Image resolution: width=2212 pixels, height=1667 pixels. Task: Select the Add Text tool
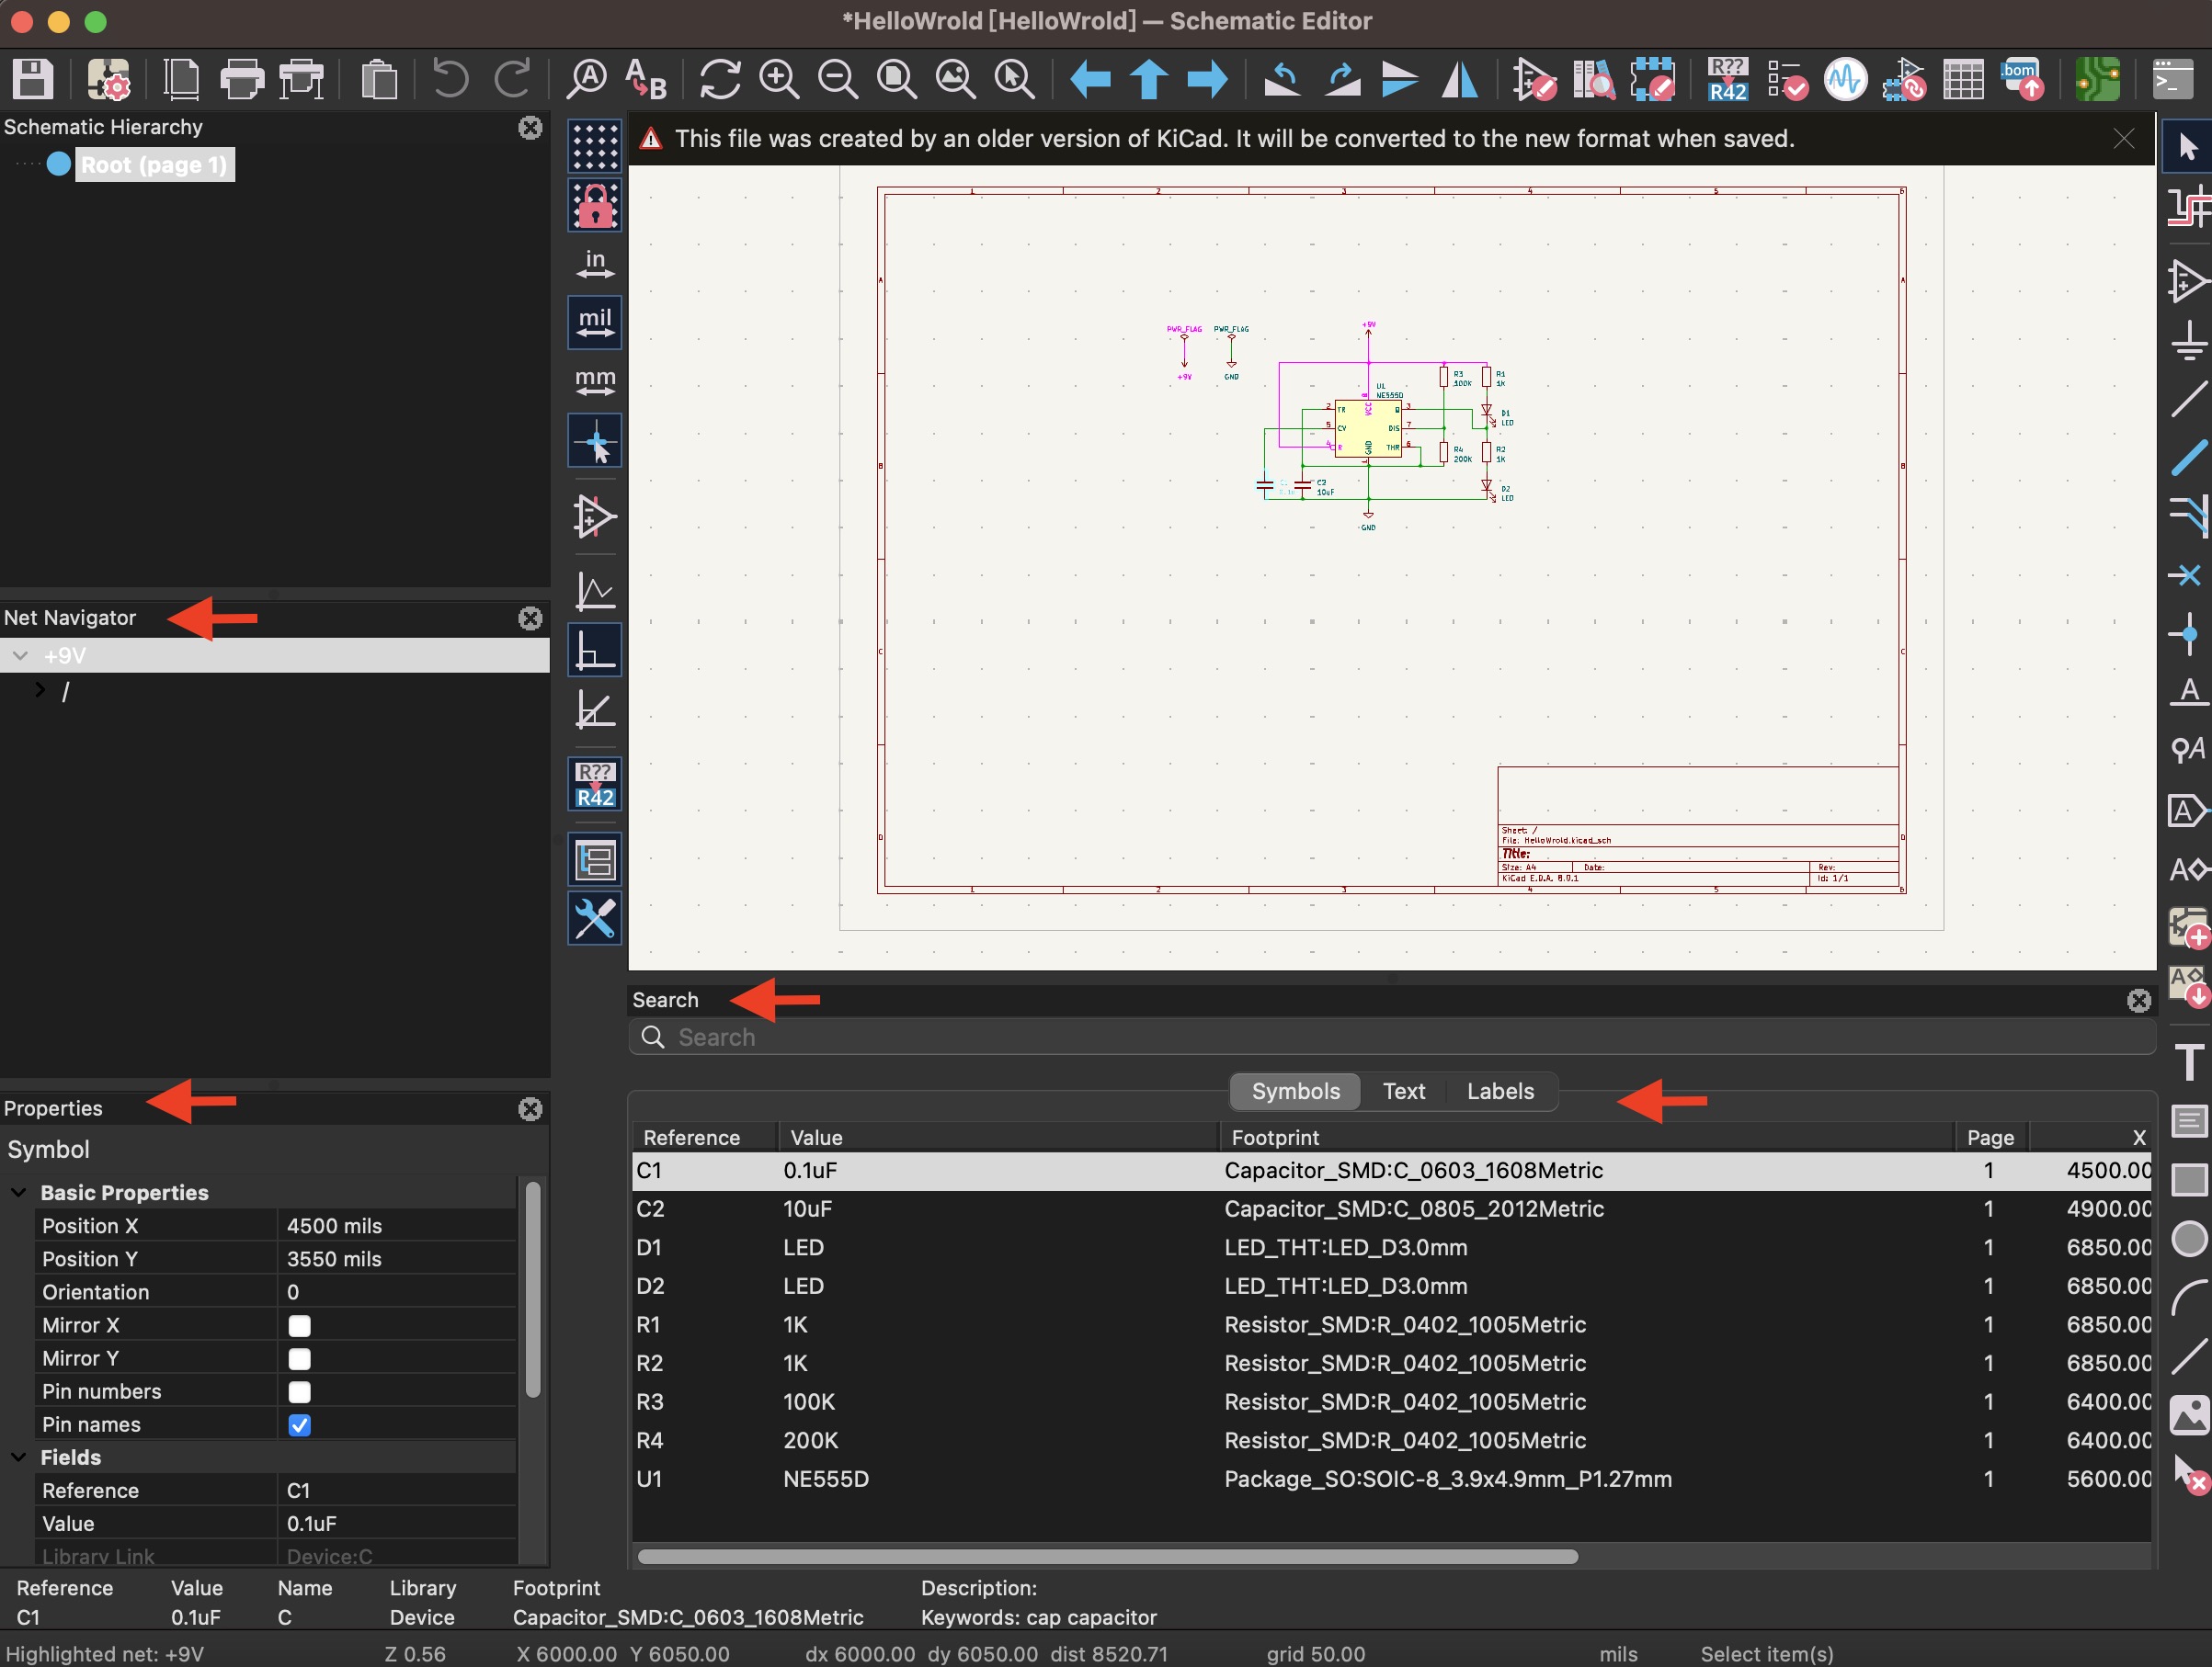click(2188, 1060)
